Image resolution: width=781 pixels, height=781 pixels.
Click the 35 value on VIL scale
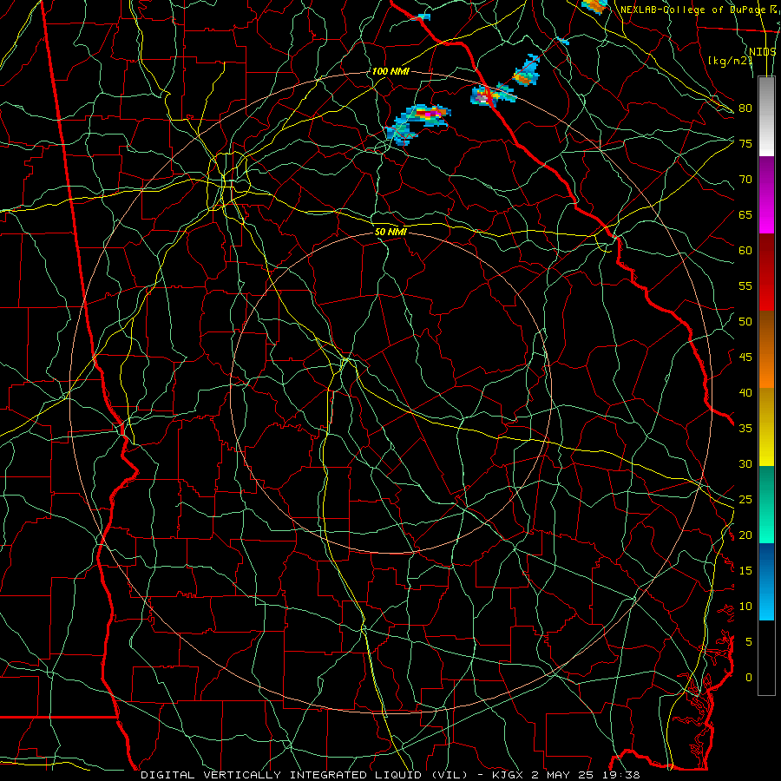click(745, 429)
